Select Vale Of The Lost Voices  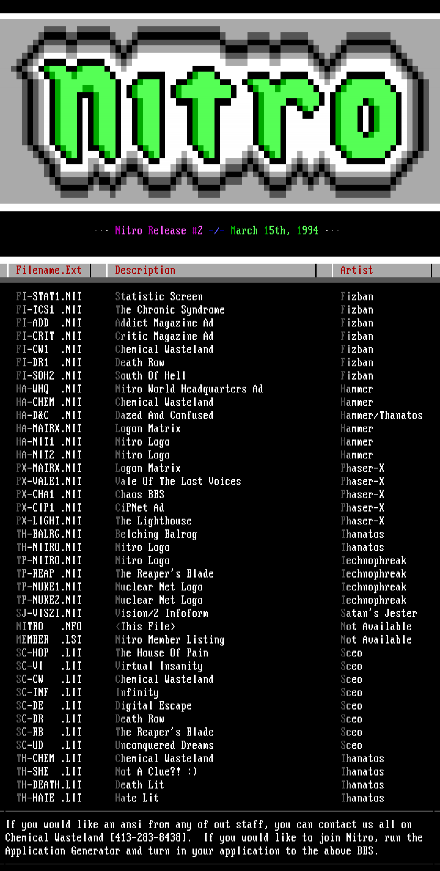[178, 481]
